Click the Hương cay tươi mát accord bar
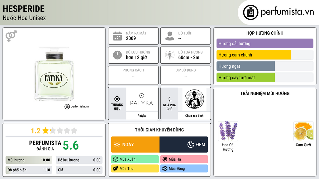Viewport: 319px width, 179px height. click(x=265, y=77)
